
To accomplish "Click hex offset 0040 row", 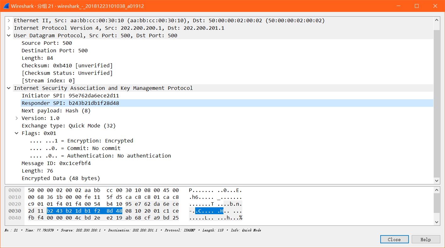I will [15, 218].
